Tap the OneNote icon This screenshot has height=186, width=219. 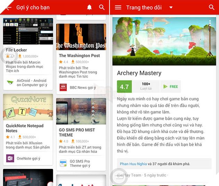coord(10,158)
